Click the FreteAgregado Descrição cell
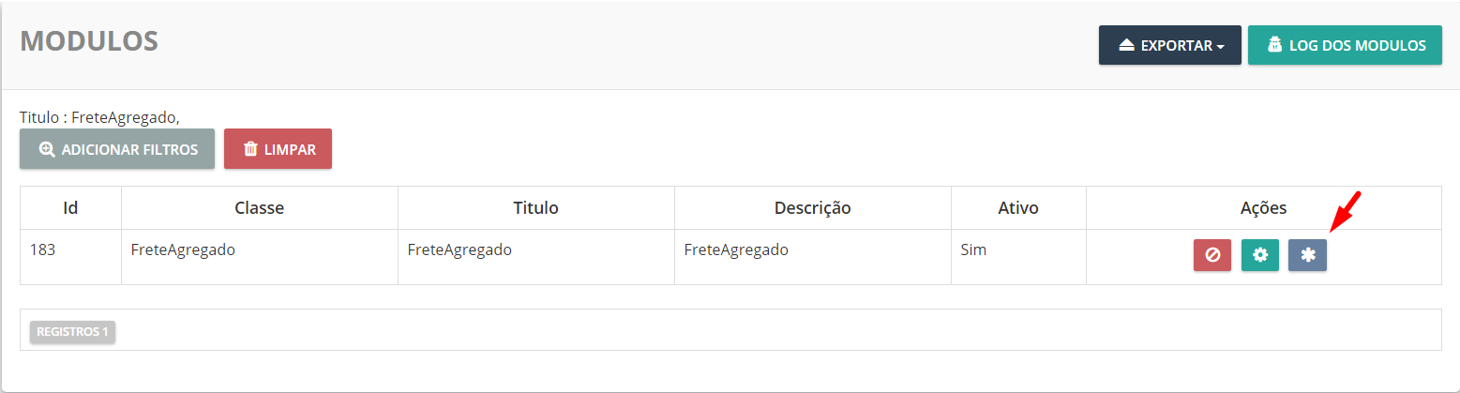 pyautogui.click(x=736, y=250)
